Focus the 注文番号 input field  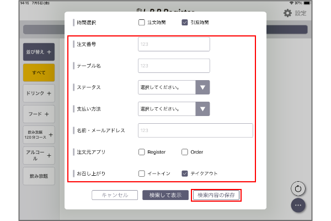[x=174, y=44]
